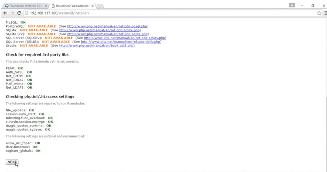Viewport: 327px width, 172px height.
Task: Open the first SQLite pdo-sqlite manual link
Action: point(100,30)
